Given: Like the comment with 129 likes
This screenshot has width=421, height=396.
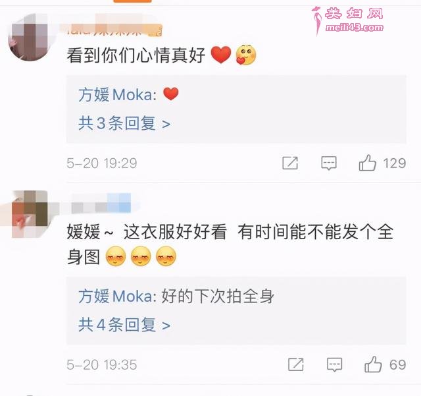Looking at the screenshot, I should tap(367, 163).
